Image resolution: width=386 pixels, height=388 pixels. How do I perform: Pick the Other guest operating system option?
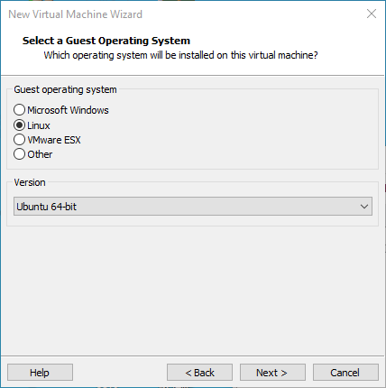point(19,154)
